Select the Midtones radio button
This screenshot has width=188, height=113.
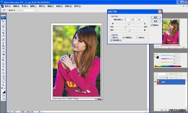tap(123, 38)
